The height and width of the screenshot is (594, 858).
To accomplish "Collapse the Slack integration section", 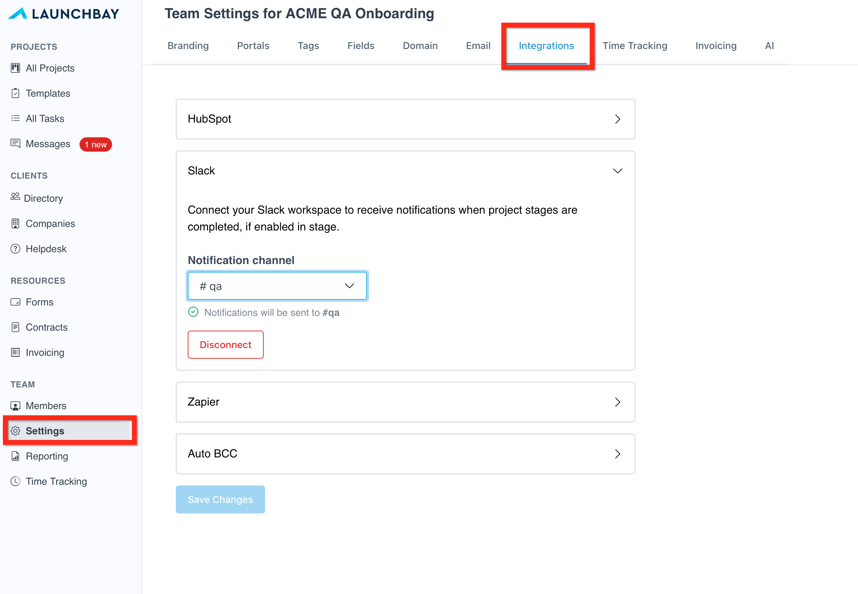I will (x=617, y=171).
